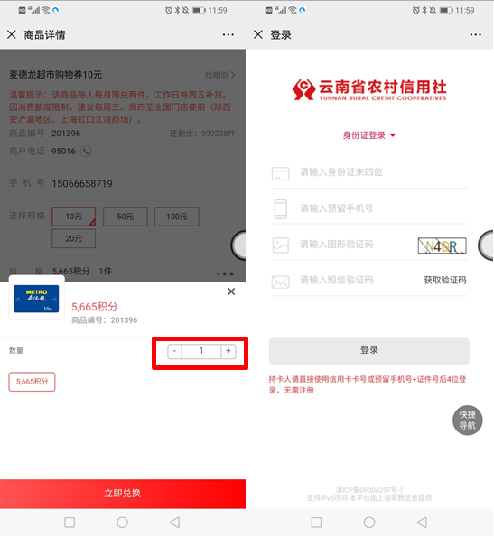Close the 商品详情 page with X icon

coord(12,34)
